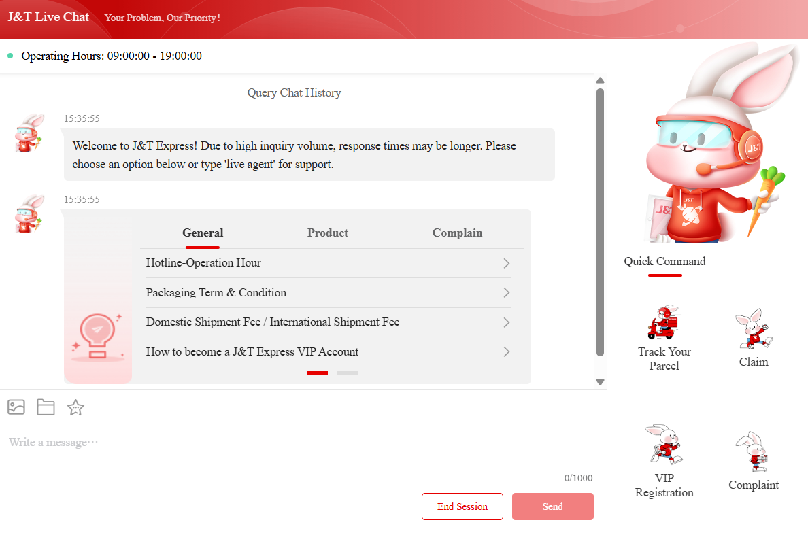
Task: Open How to become a J&T Express VIP Account
Action: (328, 351)
